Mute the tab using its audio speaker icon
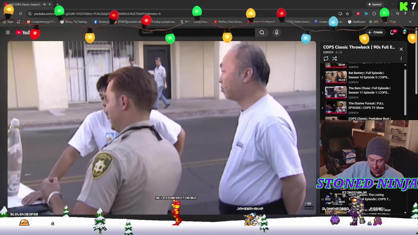This screenshot has height=235, width=418. click(x=44, y=5)
